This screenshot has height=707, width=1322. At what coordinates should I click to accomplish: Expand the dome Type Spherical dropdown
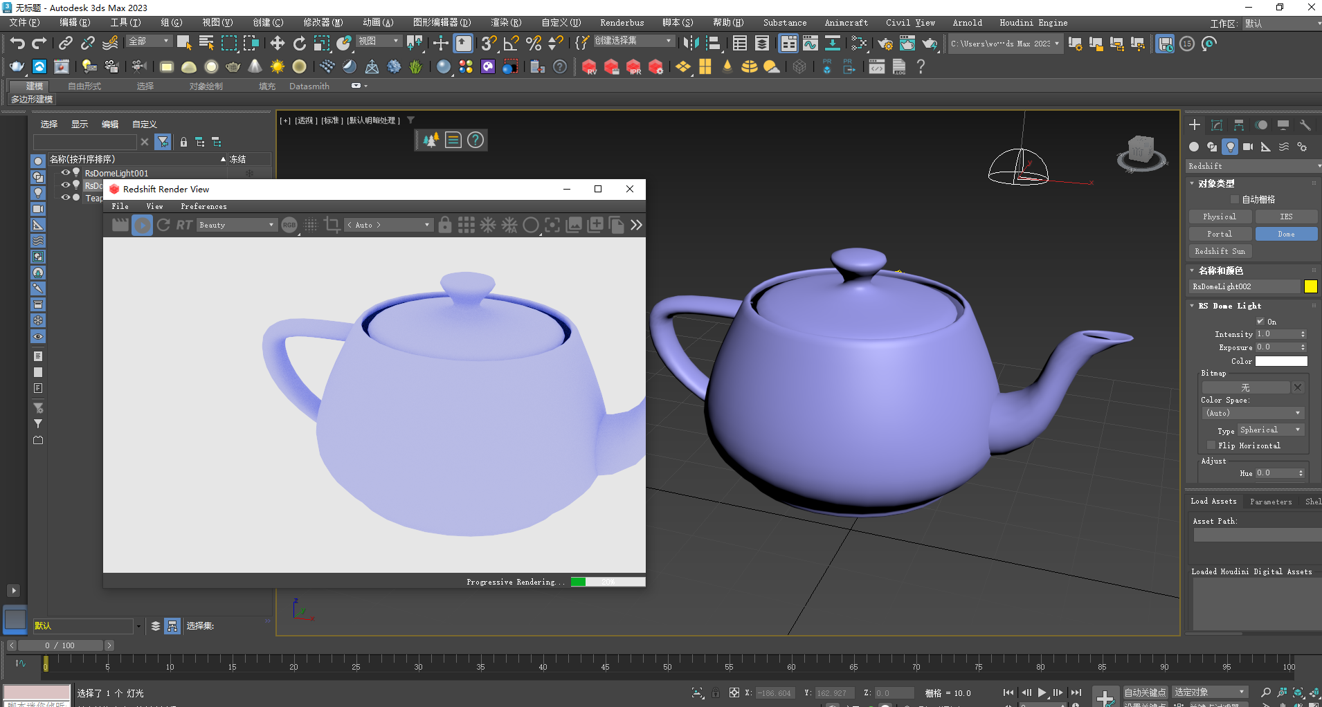tap(1271, 430)
